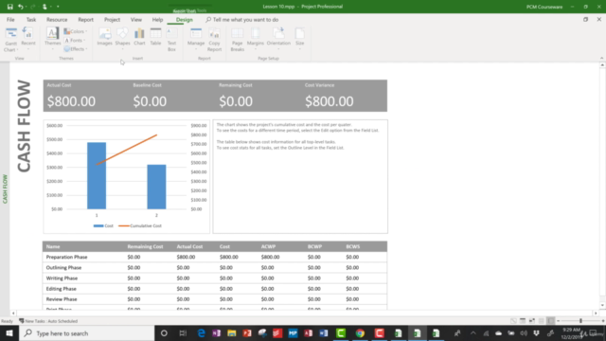Insert Images into the report
Viewport: 606px width, 341px height.
pos(104,37)
